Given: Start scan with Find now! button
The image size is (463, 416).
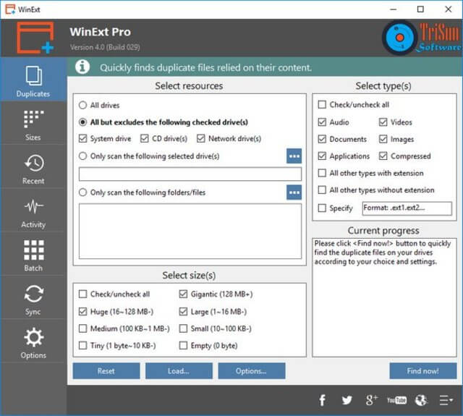Looking at the screenshot, I should click(x=422, y=371).
